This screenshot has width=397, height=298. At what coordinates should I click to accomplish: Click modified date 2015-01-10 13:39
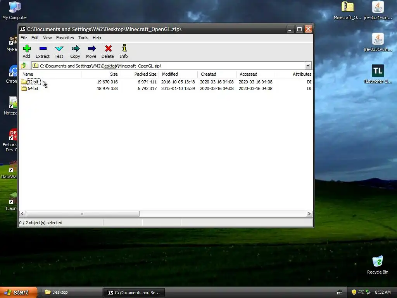(x=178, y=88)
